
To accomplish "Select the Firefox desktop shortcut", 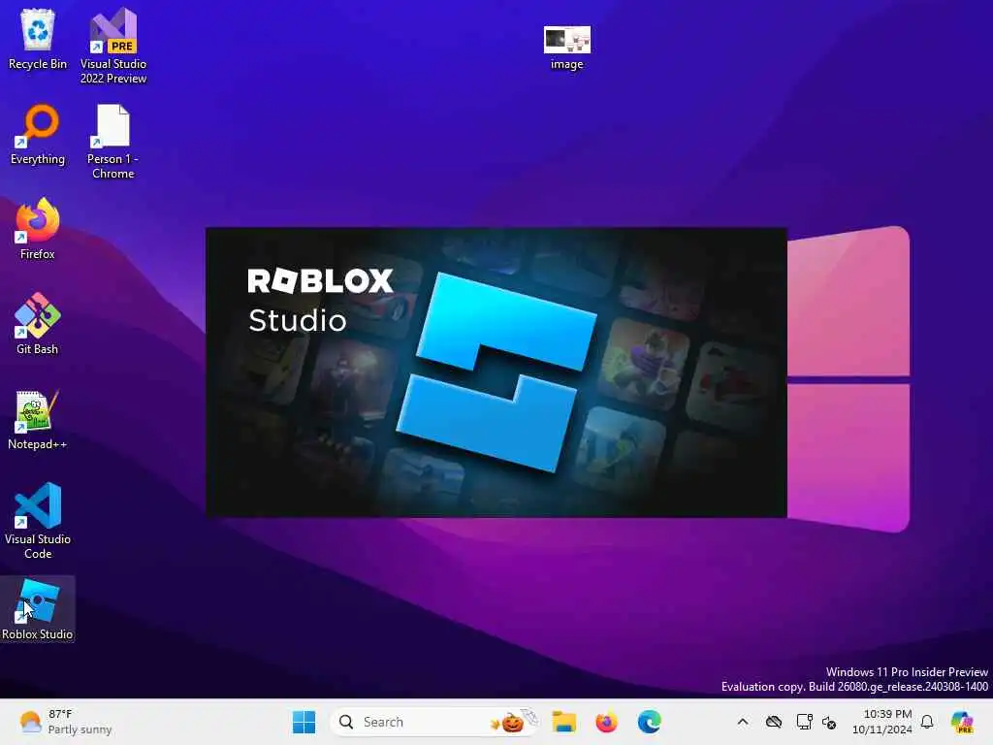I will tap(38, 229).
